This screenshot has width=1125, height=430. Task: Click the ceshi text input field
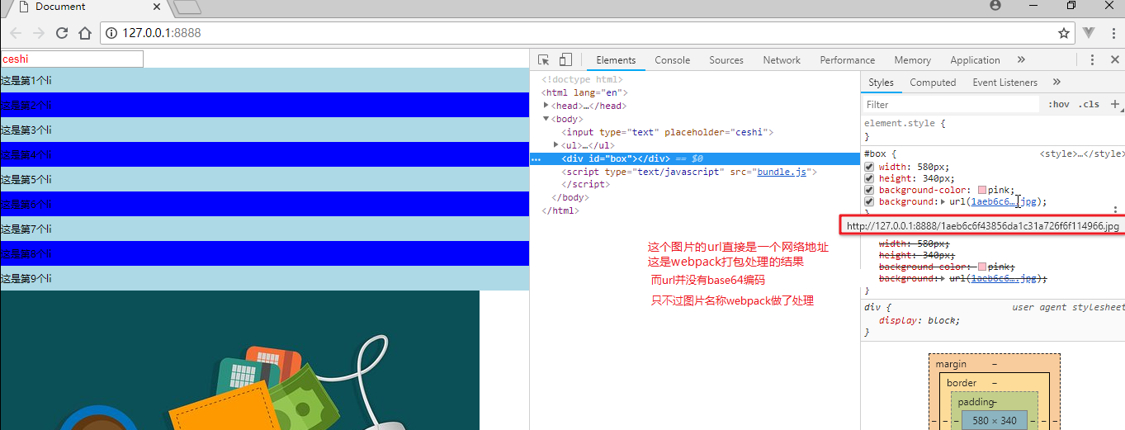(x=72, y=59)
